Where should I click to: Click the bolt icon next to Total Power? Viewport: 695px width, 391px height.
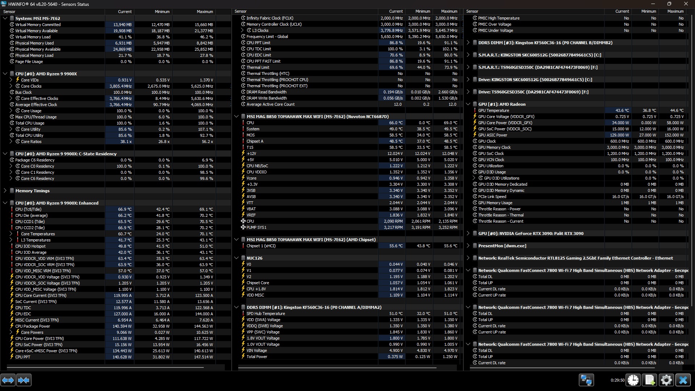tap(243, 357)
